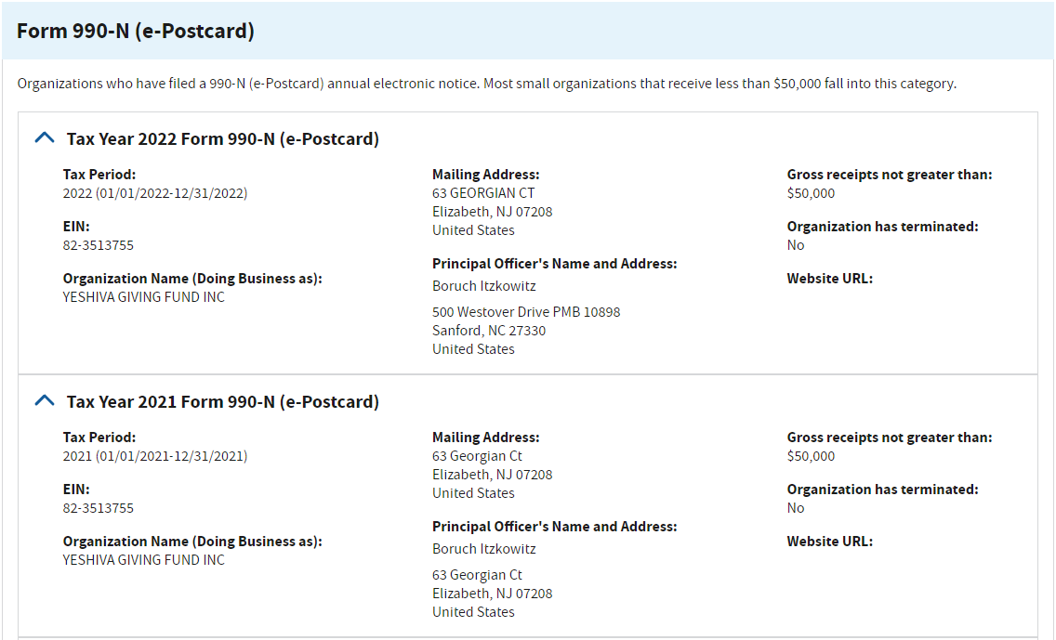
Task: Click the Tax Year 2022 Form 990-N heading
Action: [222, 139]
